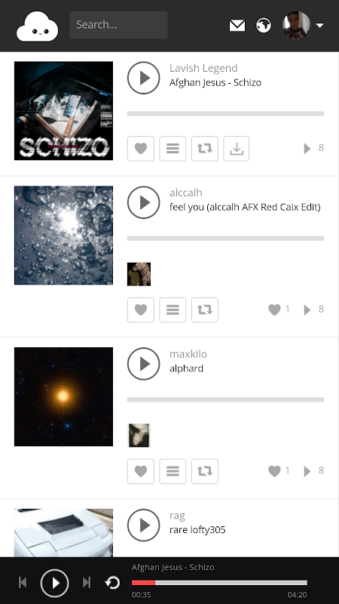This screenshot has height=604, width=339.
Task: Repost the Schizo track
Action: click(205, 148)
